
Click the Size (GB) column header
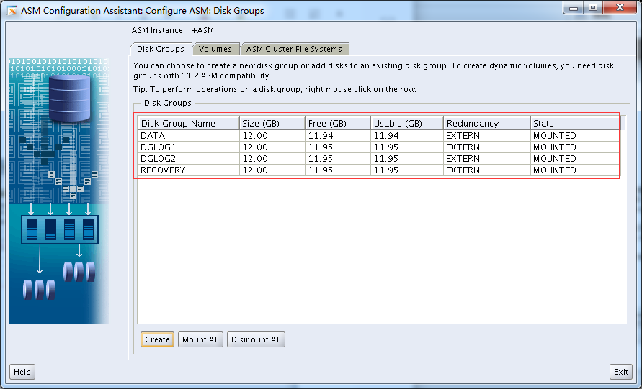(272, 124)
